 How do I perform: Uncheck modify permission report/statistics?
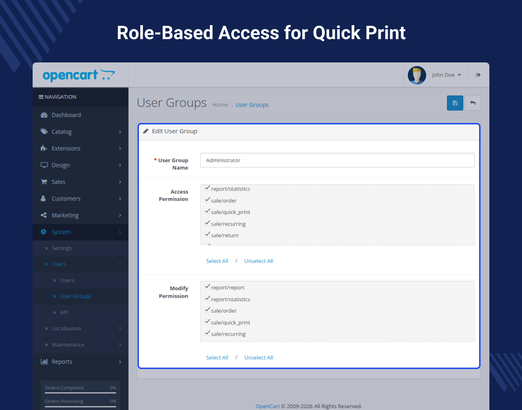click(207, 298)
